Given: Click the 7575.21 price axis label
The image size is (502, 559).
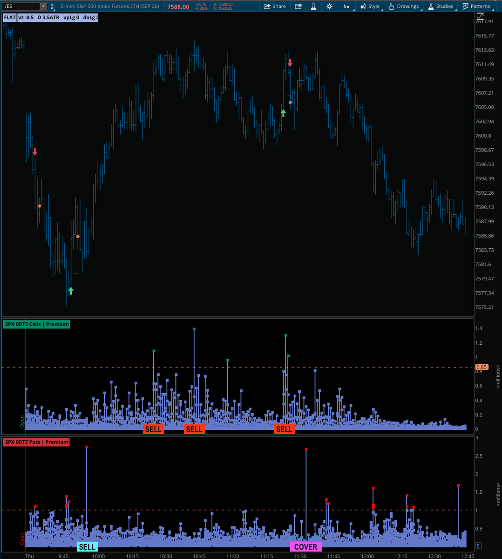Looking at the screenshot, I should point(485,307).
